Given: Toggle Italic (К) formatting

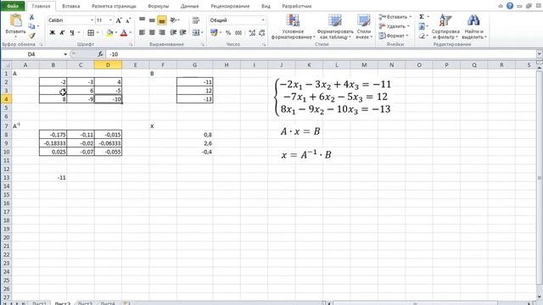Looking at the screenshot, I should coord(62,32).
